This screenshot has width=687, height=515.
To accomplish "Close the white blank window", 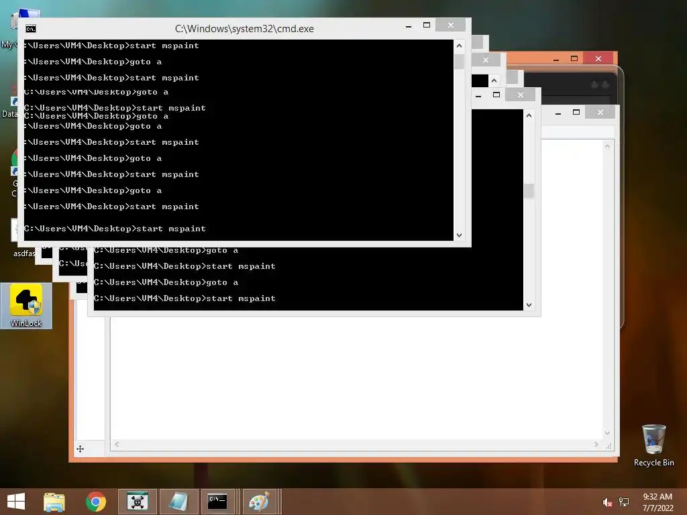I will 600,113.
